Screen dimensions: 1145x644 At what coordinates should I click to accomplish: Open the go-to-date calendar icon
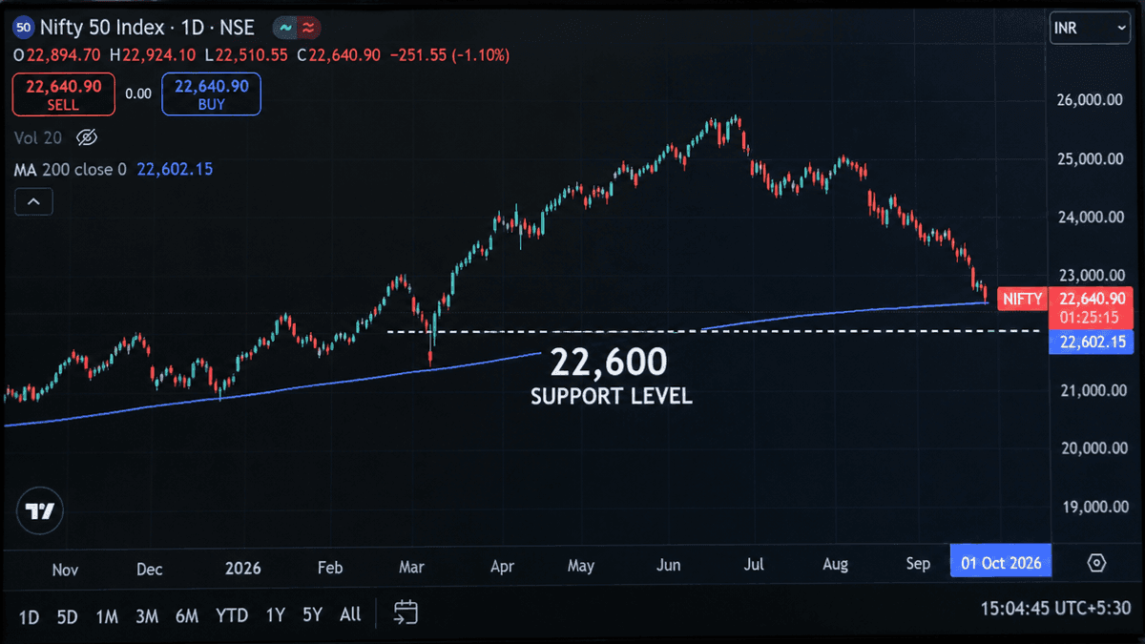coord(406,613)
